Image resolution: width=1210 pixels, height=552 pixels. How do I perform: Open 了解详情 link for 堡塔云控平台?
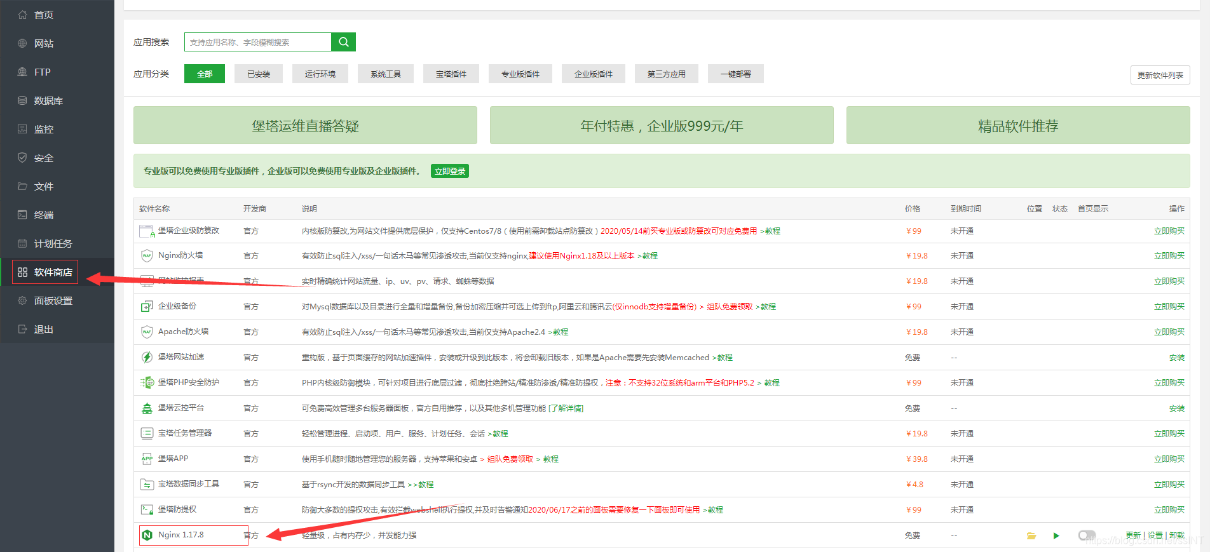[x=566, y=408]
